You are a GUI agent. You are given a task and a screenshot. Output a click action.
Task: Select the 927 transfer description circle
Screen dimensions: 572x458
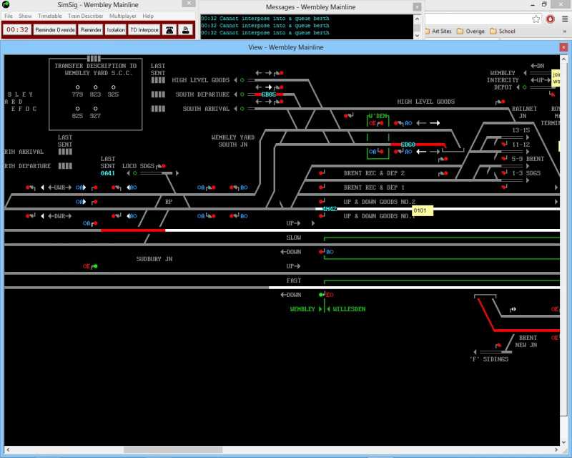pyautogui.click(x=95, y=109)
